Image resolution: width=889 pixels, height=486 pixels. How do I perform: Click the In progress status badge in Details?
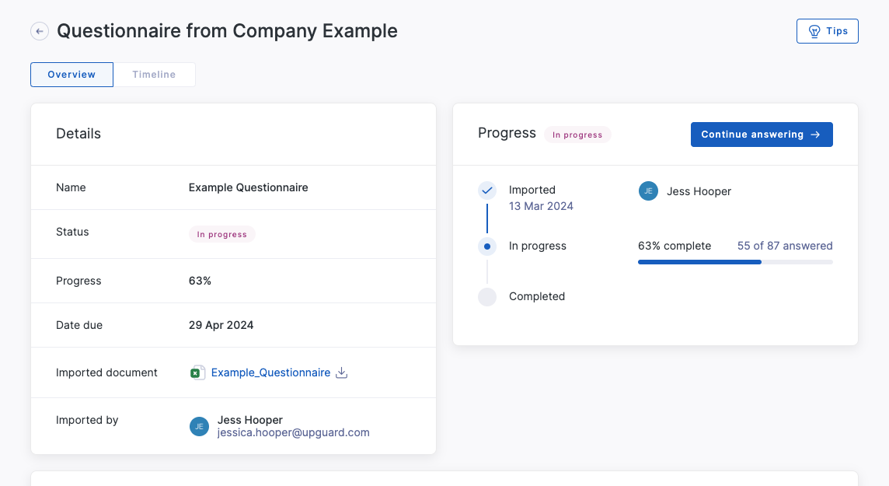222,233
